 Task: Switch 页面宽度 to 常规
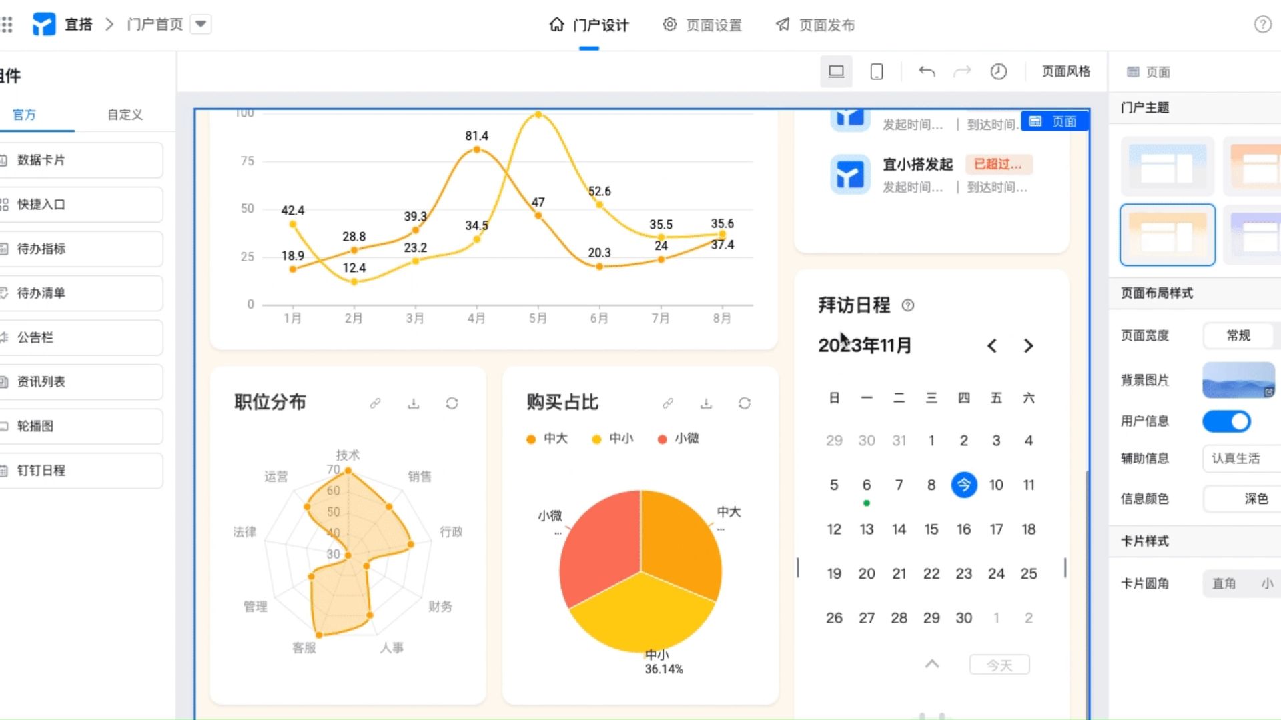pos(1238,335)
